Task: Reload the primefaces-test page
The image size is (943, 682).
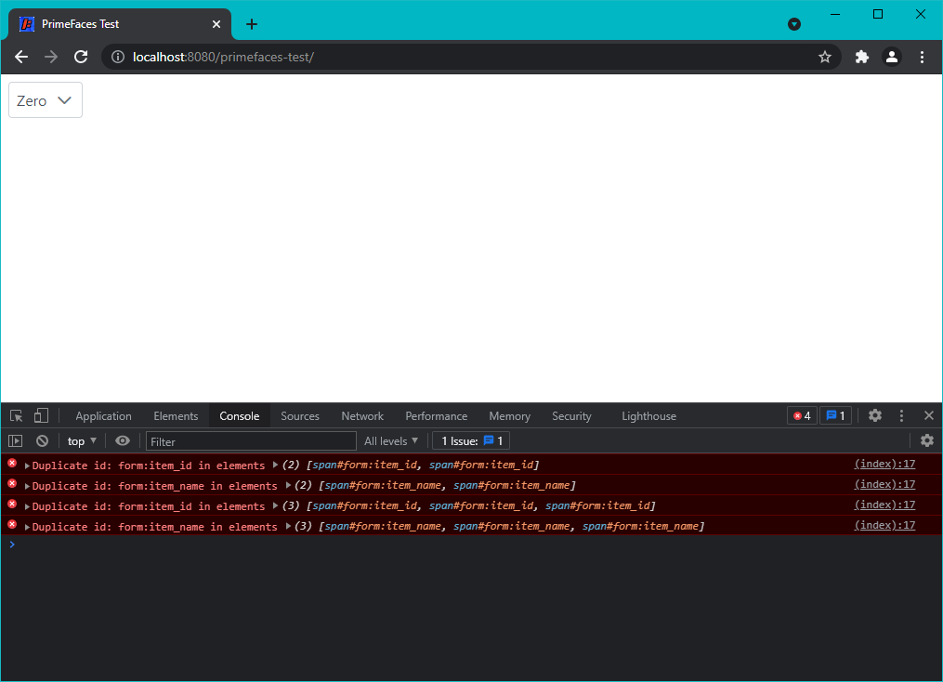Action: click(x=81, y=57)
